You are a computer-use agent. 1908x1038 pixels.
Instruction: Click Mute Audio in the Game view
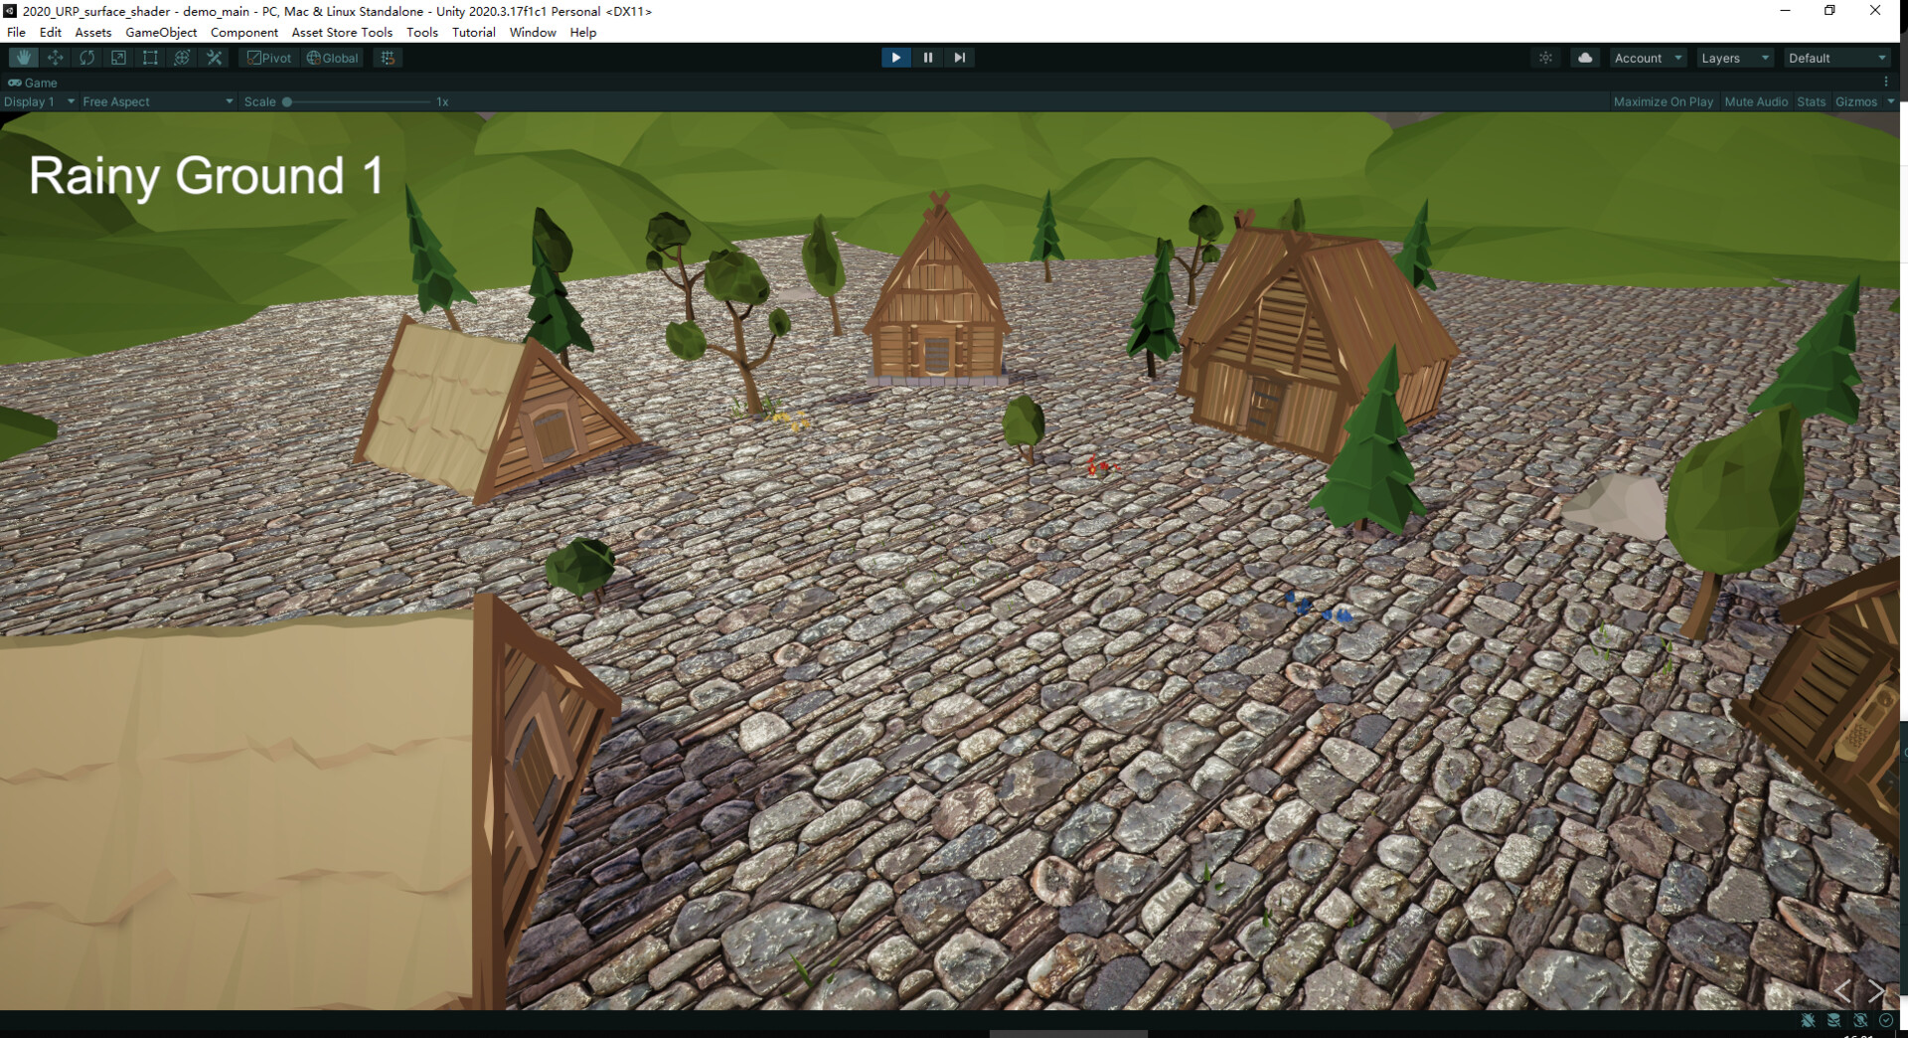click(1755, 101)
